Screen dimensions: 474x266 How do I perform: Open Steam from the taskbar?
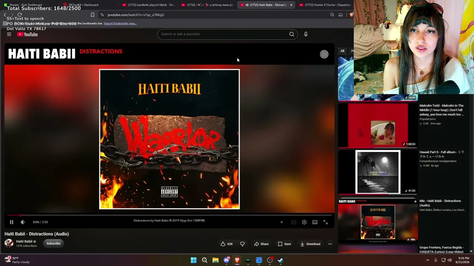pos(281,260)
